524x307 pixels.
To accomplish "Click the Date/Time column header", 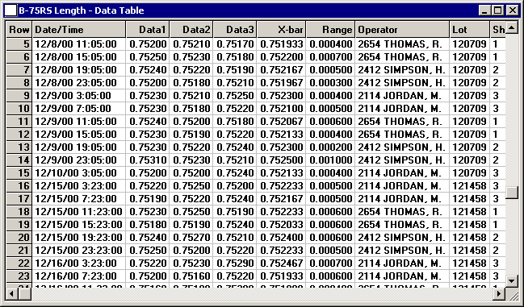I will (x=79, y=30).
